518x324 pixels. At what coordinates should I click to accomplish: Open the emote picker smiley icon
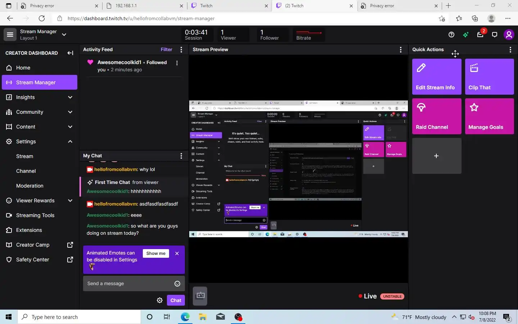[x=177, y=284]
